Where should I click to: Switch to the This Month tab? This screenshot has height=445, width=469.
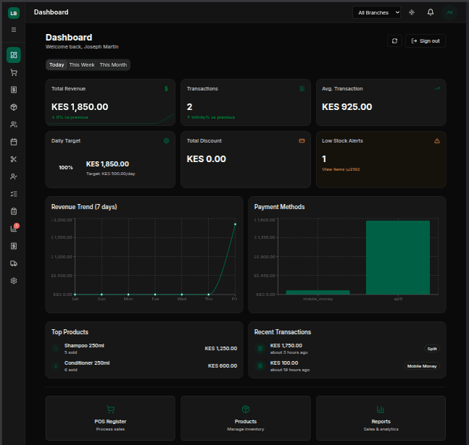coord(113,65)
